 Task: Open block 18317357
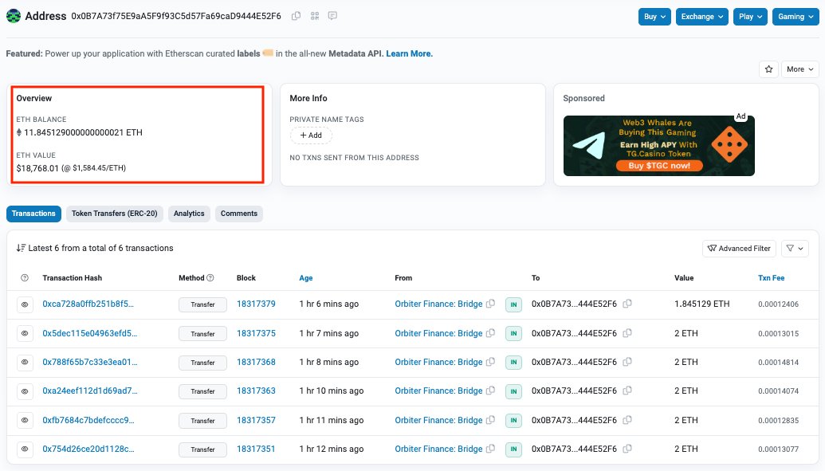[256, 420]
